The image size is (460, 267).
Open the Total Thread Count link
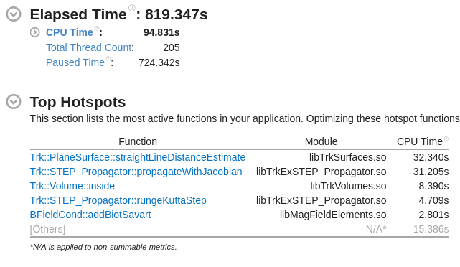point(89,47)
